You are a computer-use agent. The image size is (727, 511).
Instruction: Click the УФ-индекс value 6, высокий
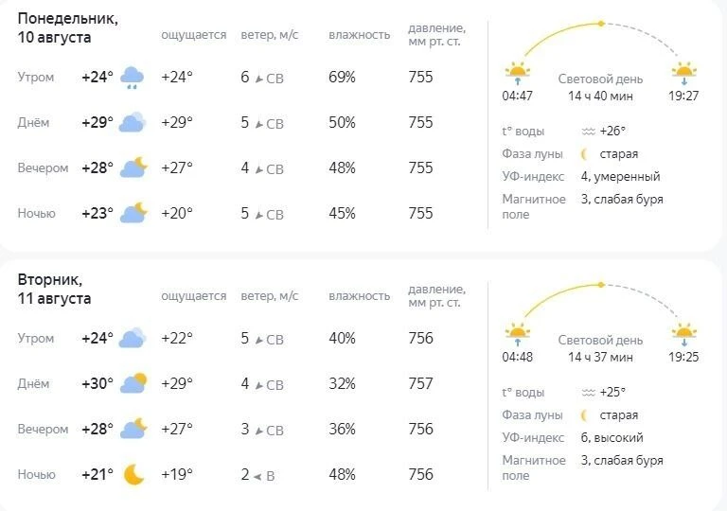coord(612,438)
